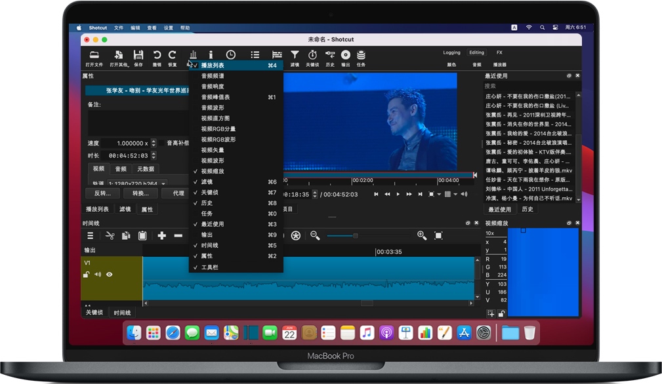Viewport: 662px width, 384px height.
Task: Click the 任务 (Jobs) toolbar icon
Action: [361, 55]
